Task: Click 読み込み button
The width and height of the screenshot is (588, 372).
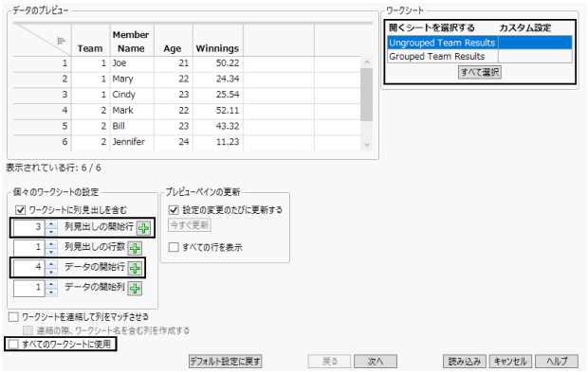Action: 465,362
